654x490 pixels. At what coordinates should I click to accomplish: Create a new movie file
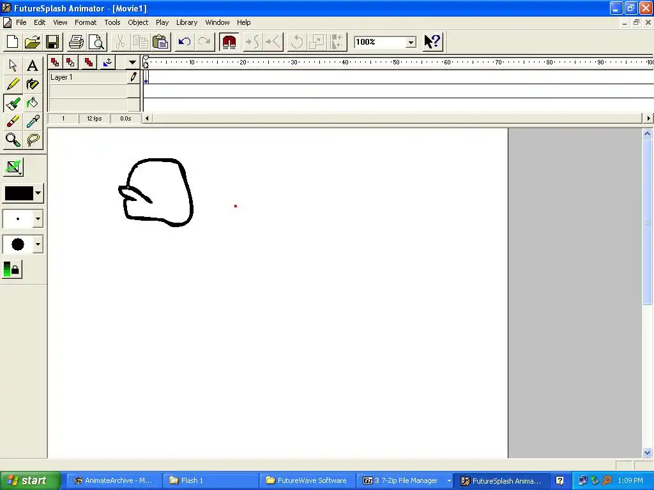coord(13,41)
